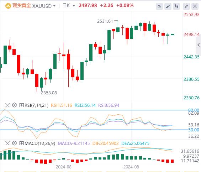Expand the RSI panel plus icon
This screenshot has width=201, height=172.
pyautogui.click(x=21, y=105)
